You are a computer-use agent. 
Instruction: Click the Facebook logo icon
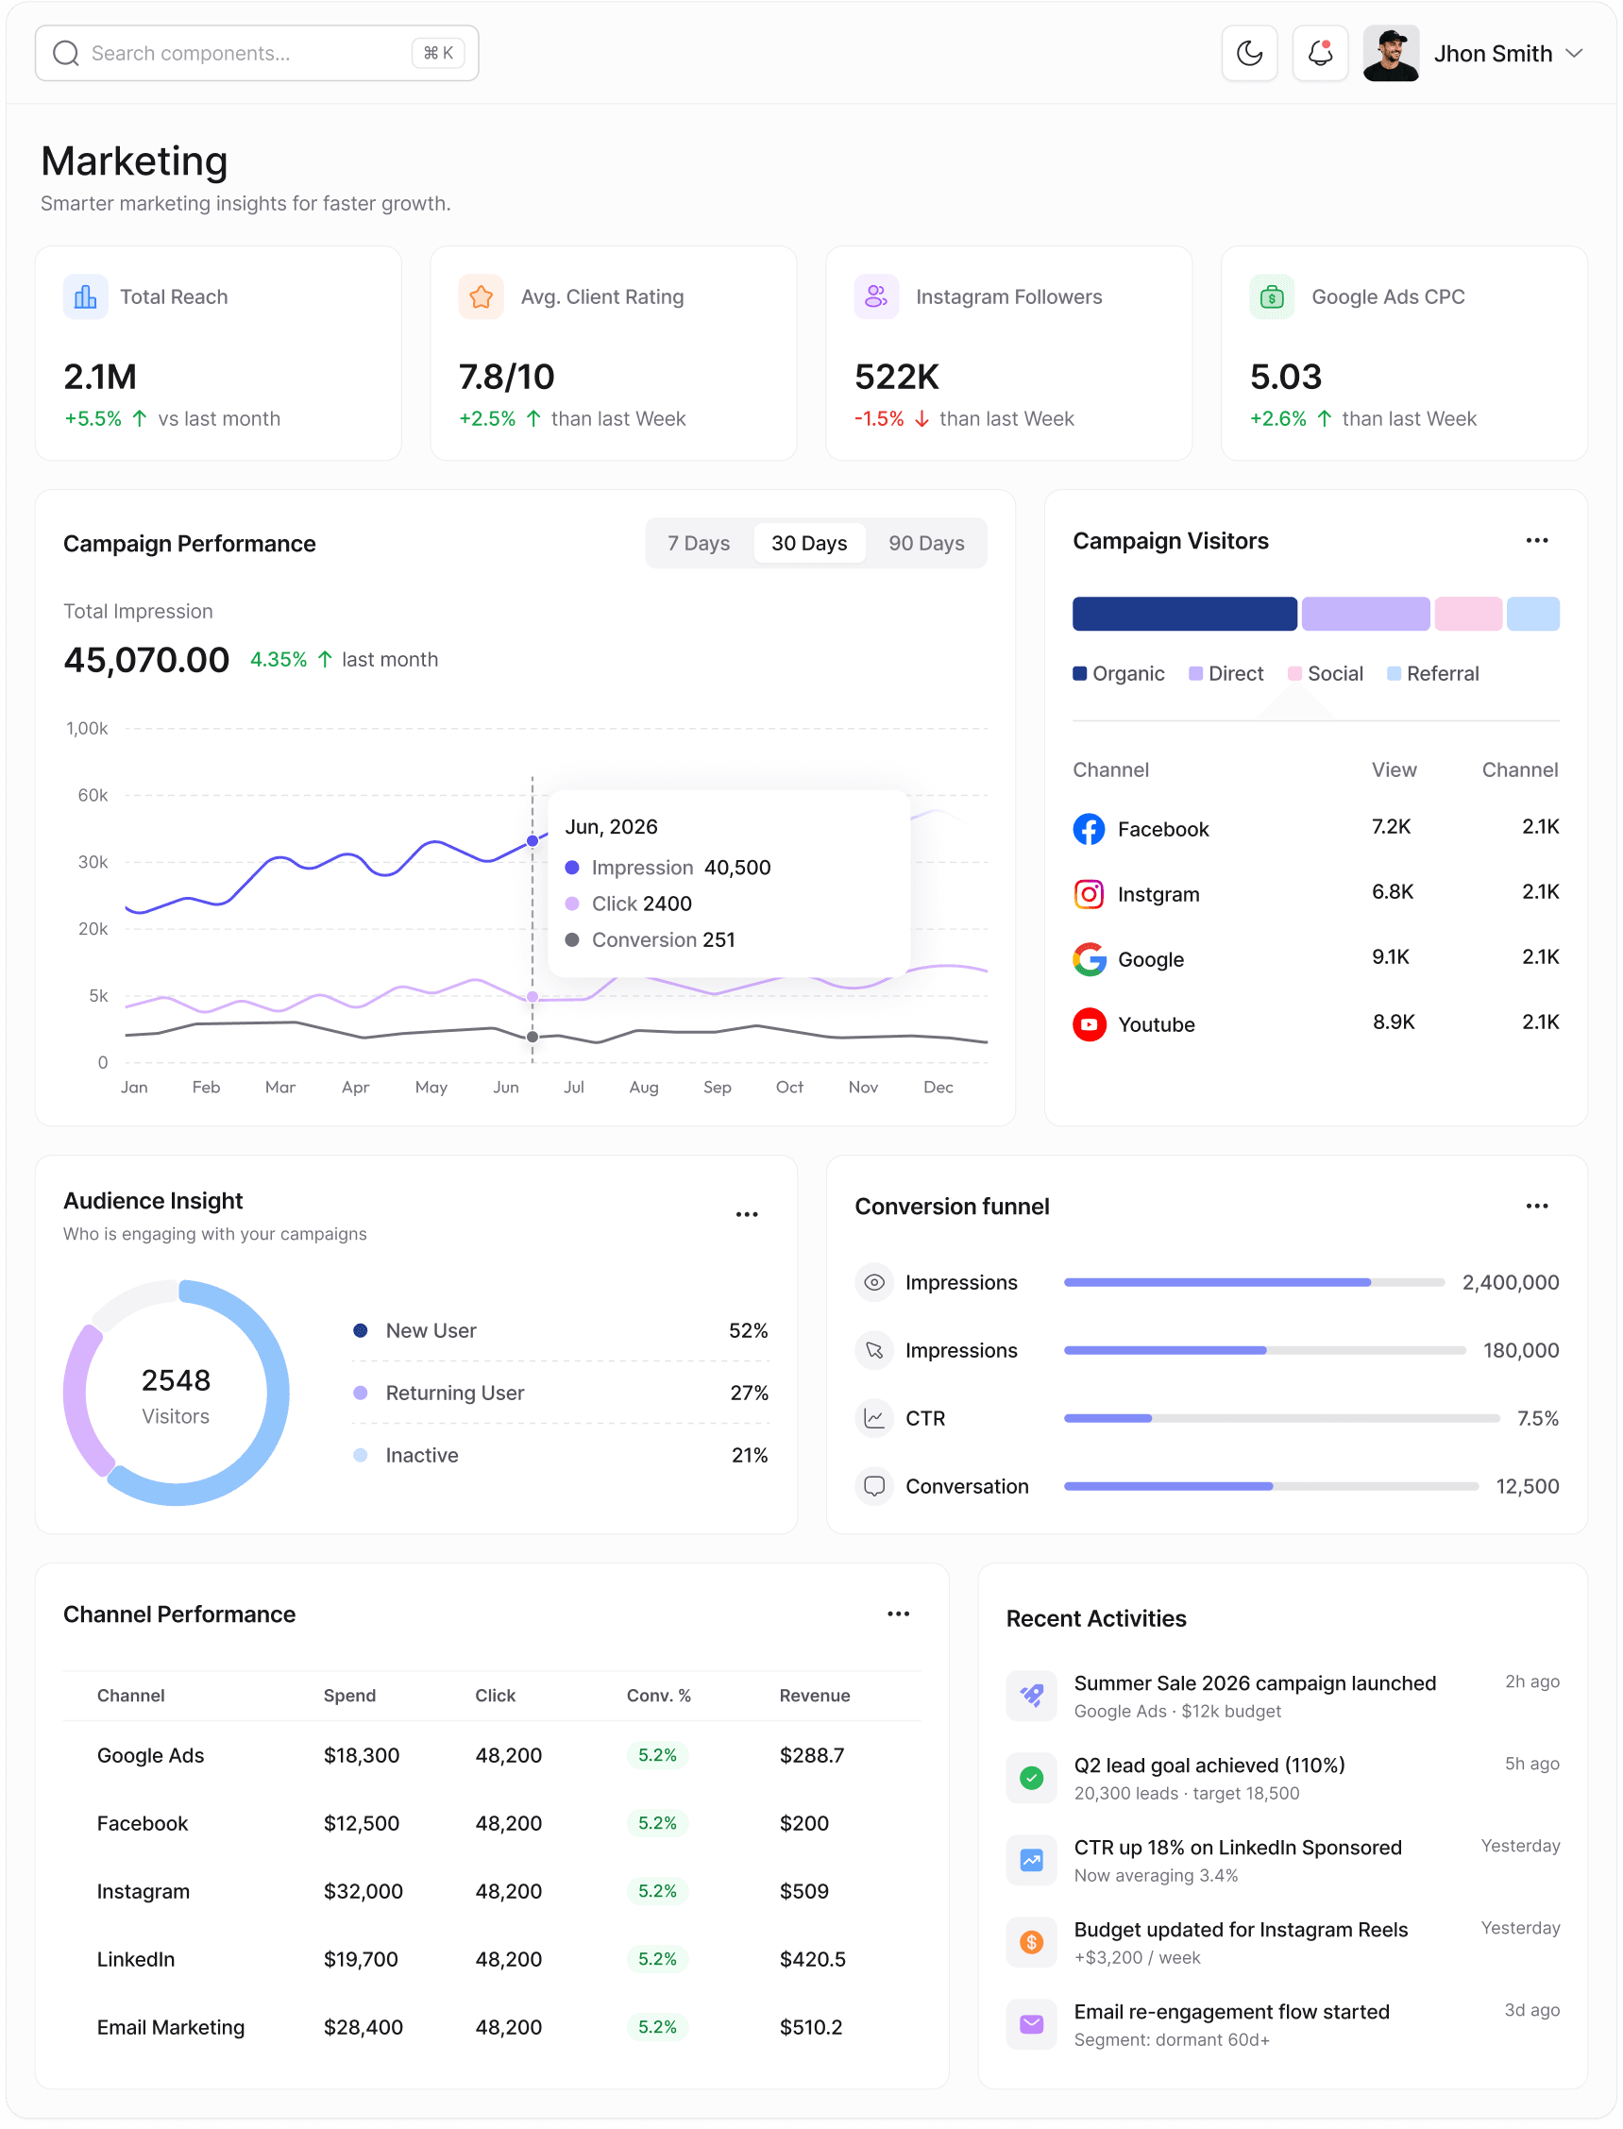tap(1089, 829)
